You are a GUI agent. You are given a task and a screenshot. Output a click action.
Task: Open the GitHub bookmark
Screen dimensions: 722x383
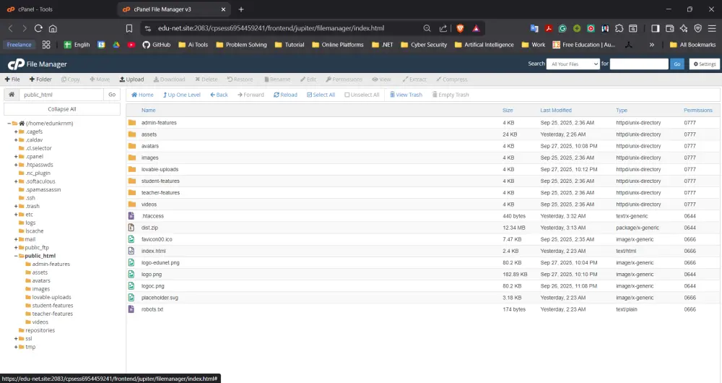157,45
